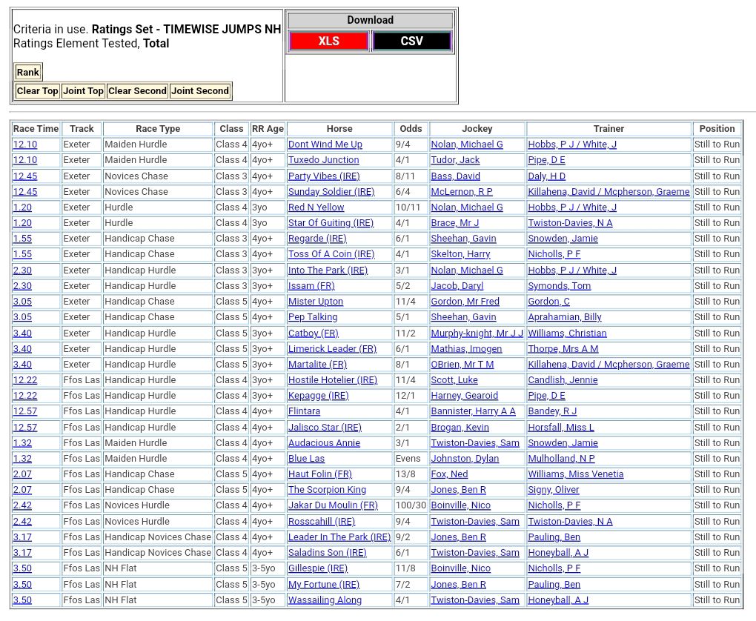Open horse Wassailing Along
Screen dimensions: 756x621
click(325, 600)
